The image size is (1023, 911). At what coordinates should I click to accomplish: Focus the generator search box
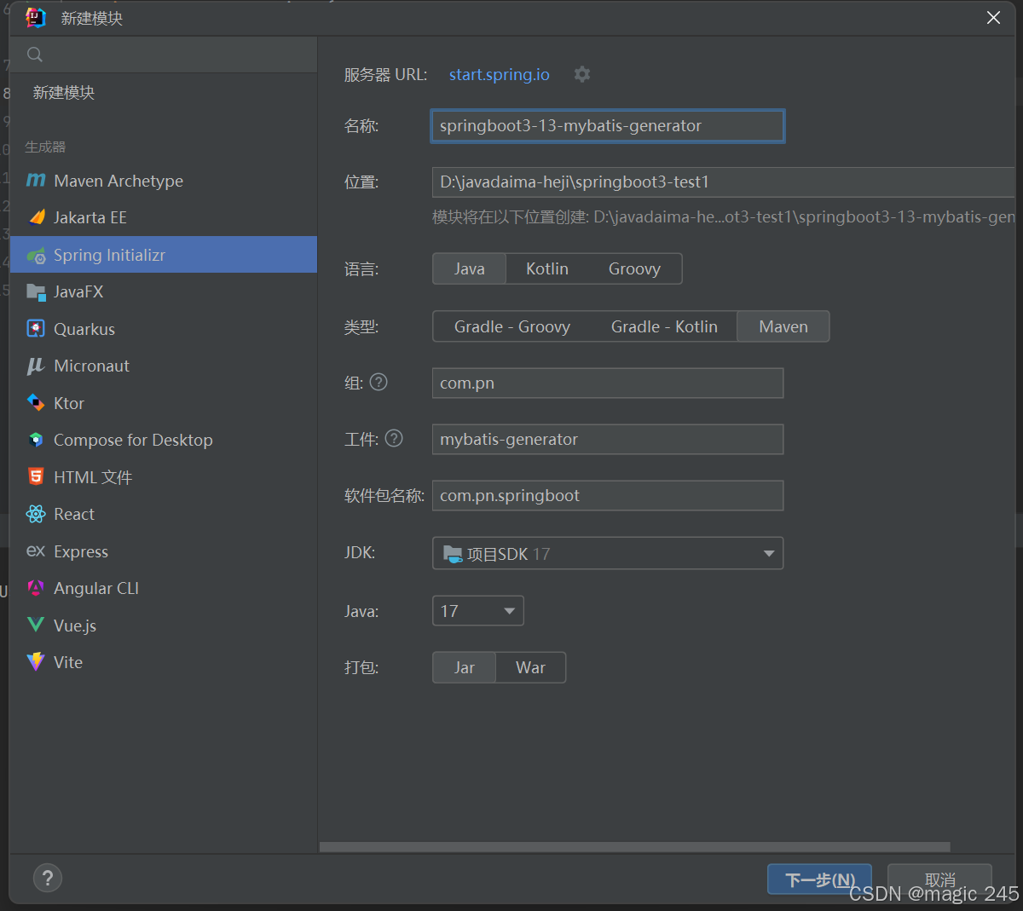pos(164,55)
